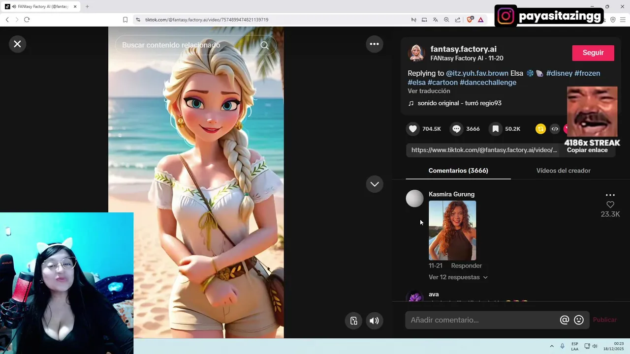The image size is (630, 354).
Task: Open the #cartoon hashtag
Action: tap(442, 83)
